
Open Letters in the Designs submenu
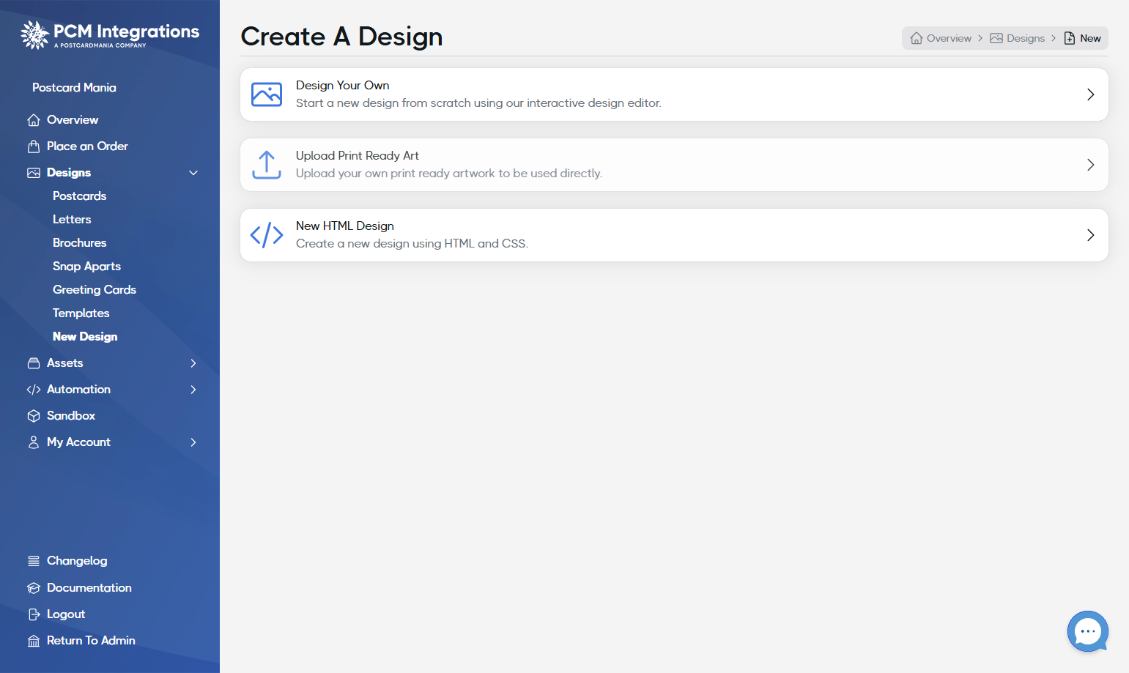point(72,220)
